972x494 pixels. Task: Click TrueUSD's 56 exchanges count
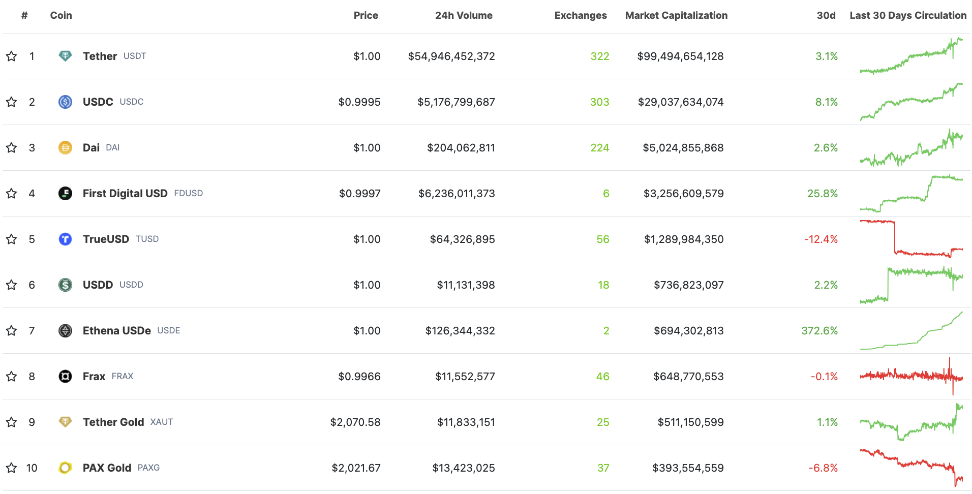[x=603, y=239]
